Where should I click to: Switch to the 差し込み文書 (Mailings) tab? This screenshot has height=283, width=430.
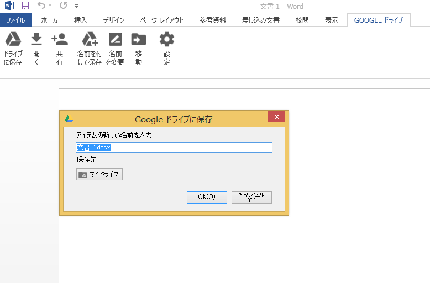tap(261, 20)
